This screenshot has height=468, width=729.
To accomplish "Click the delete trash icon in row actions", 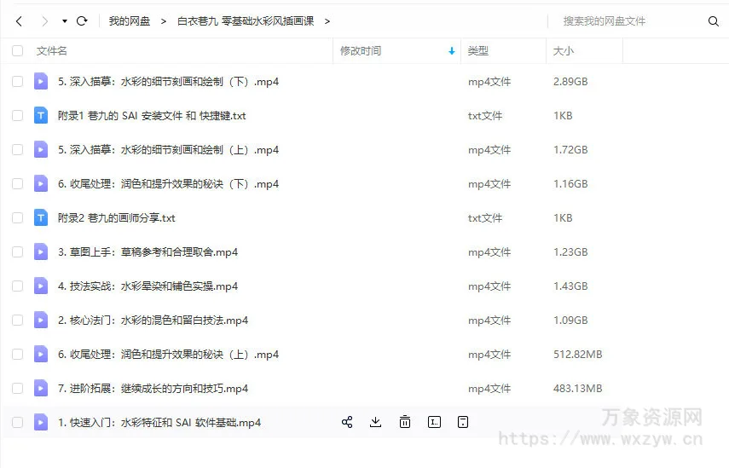I will 405,422.
